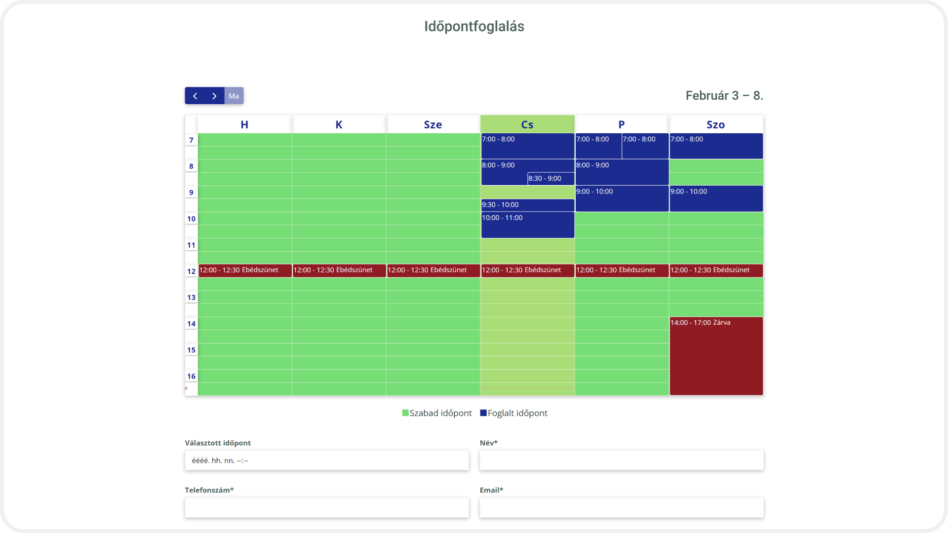Open Thursday 8:30 - 9:00 booked slot
Viewport: 948px width, 533px height.
(x=551, y=179)
